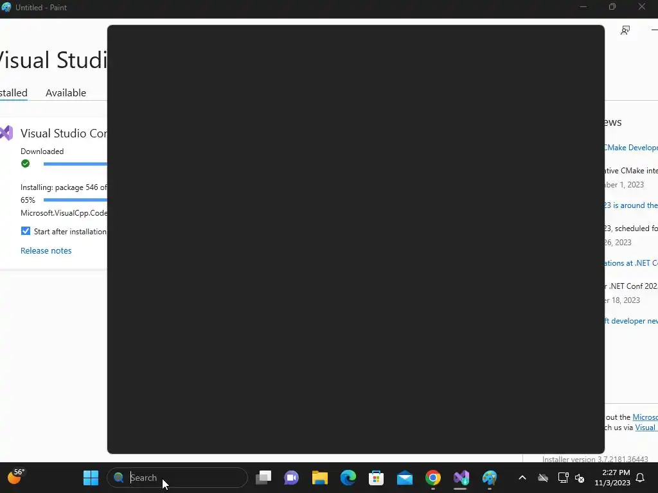The width and height of the screenshot is (658, 493).
Task: Click the Visual link after 'ch us via'
Action: [646, 428]
